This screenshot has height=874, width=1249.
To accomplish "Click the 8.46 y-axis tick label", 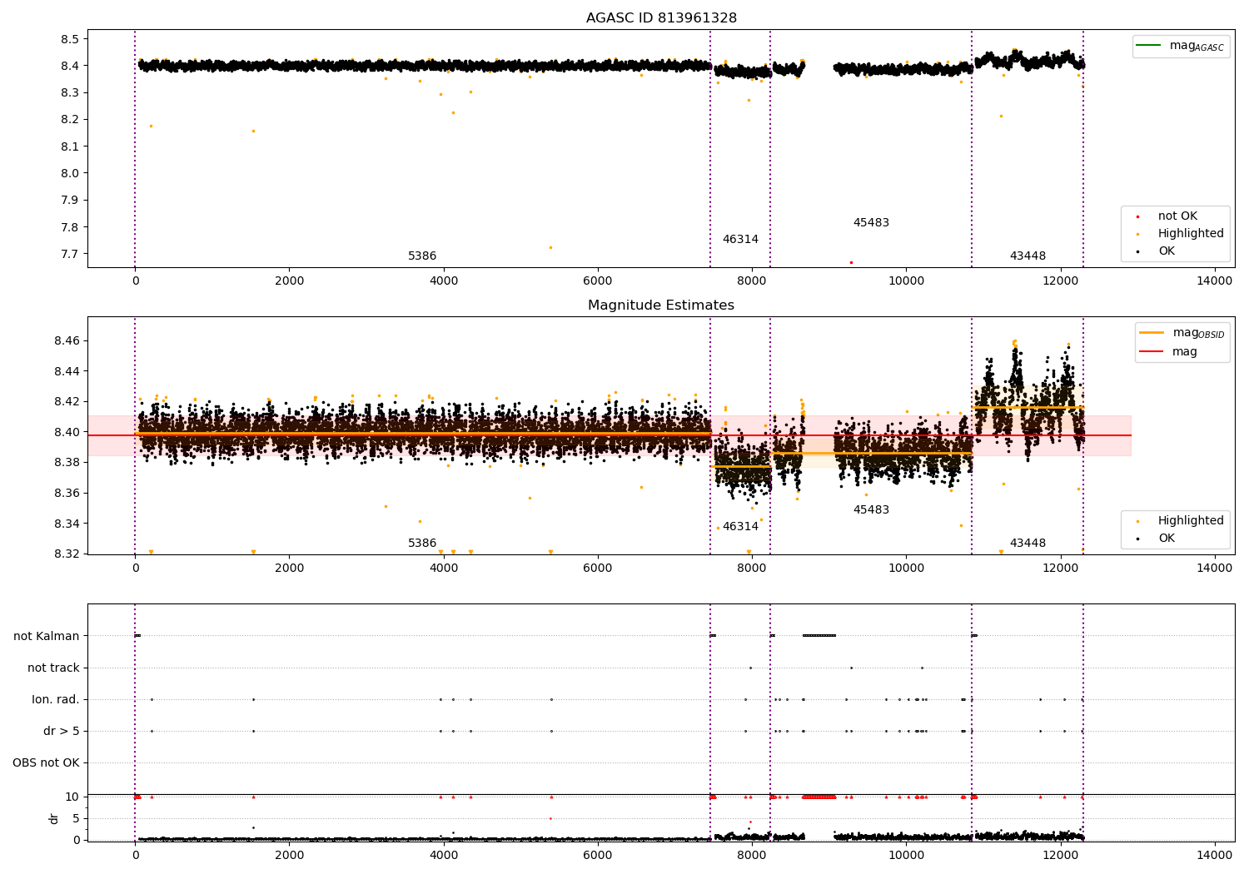I will 67,341.
